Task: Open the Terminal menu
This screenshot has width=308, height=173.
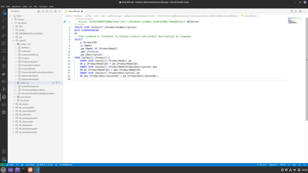Action: click(43, 6)
